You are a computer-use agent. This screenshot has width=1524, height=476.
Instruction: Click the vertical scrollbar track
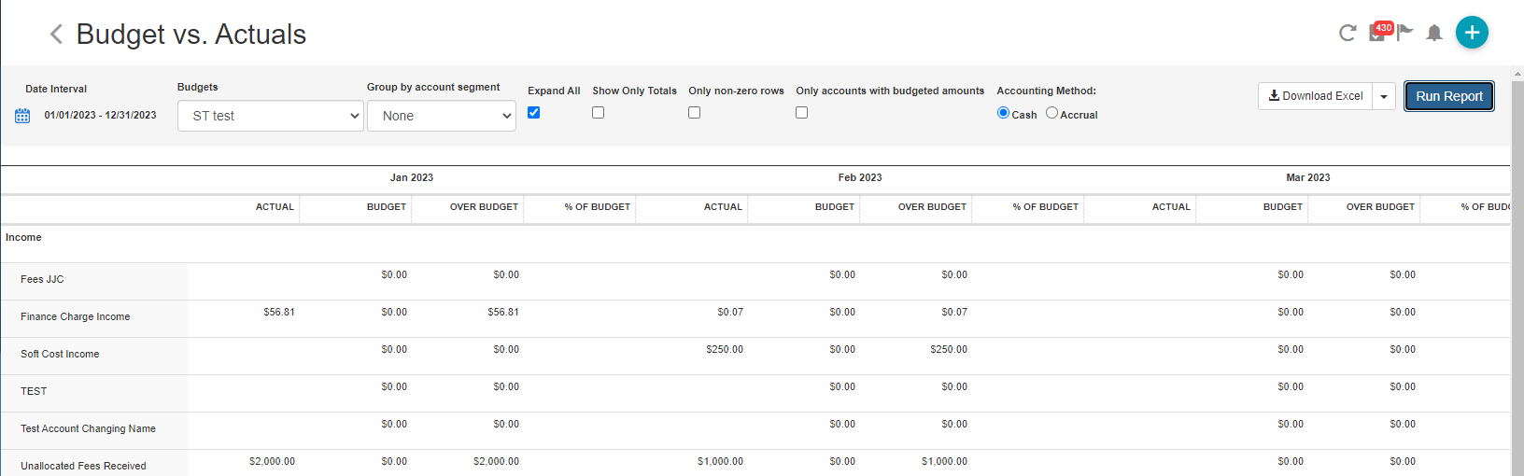[x=1517, y=280]
